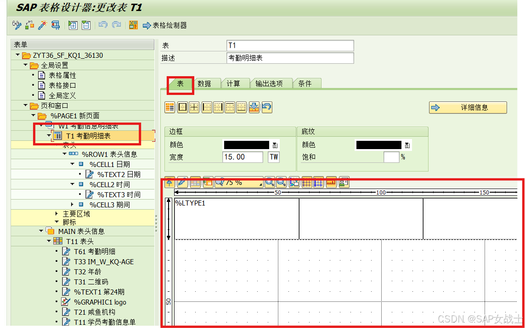Switch to the 条件 tab
Viewport: 525px width, 328px height.
(x=305, y=83)
